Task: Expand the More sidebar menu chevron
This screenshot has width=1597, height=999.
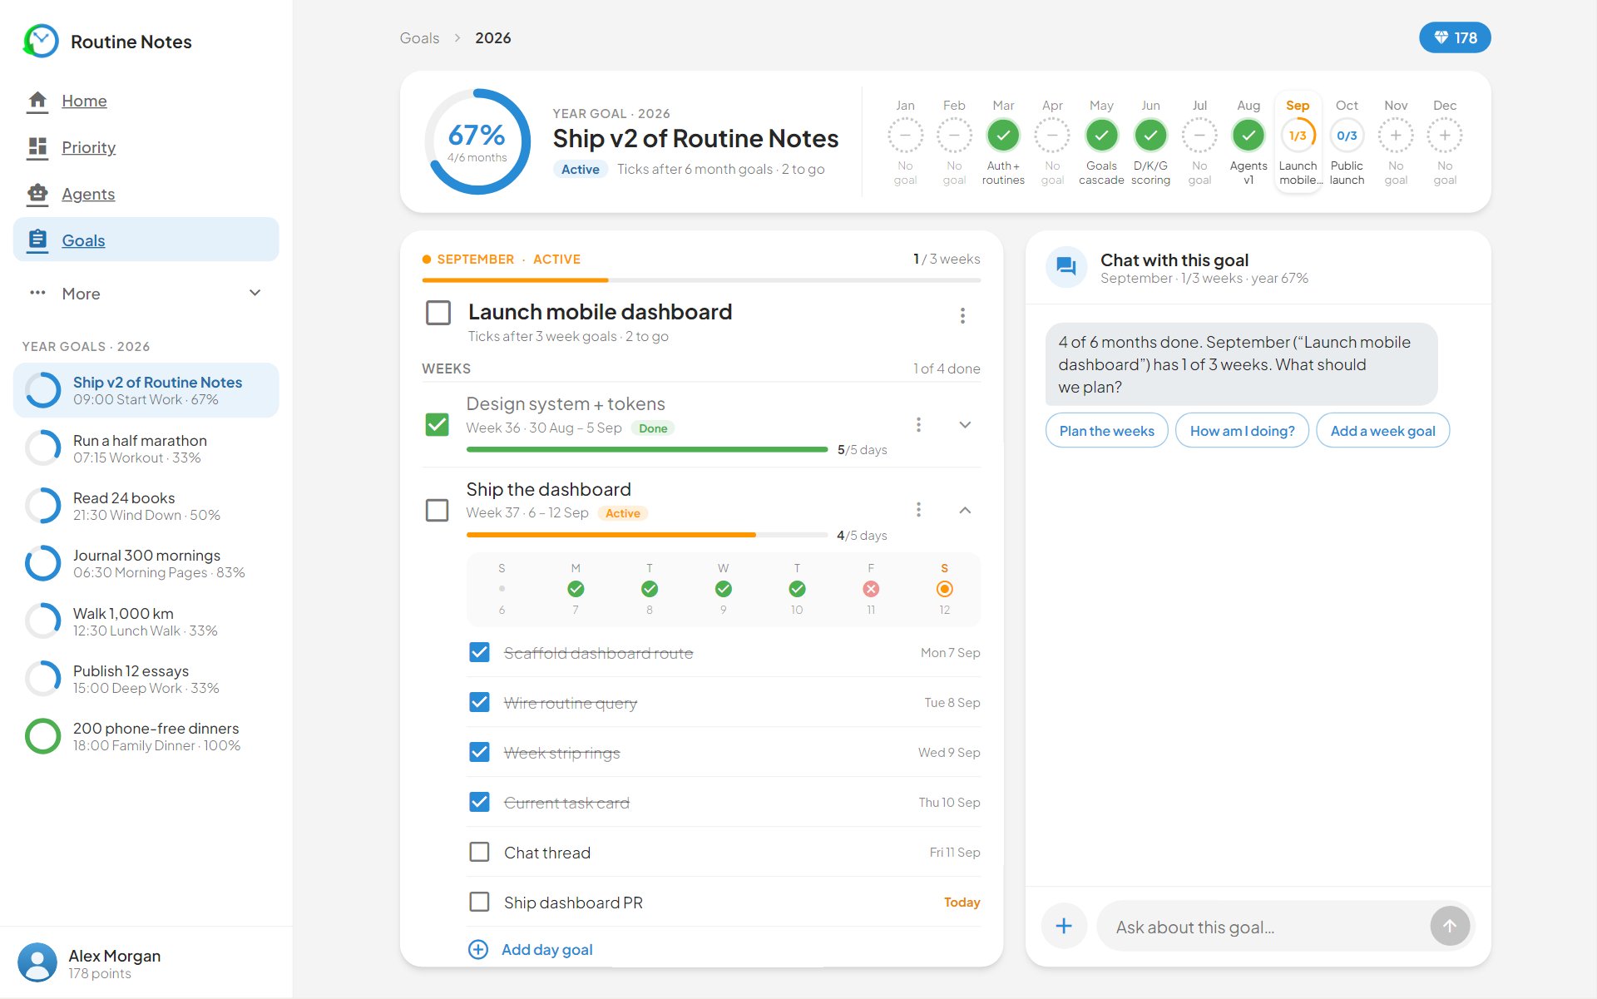Action: coord(255,293)
